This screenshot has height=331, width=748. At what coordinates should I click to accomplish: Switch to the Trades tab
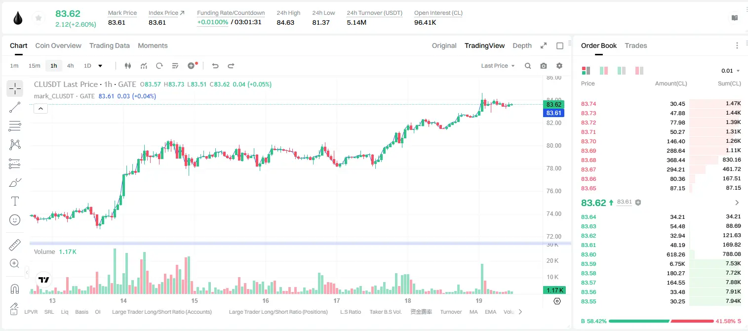tap(635, 45)
